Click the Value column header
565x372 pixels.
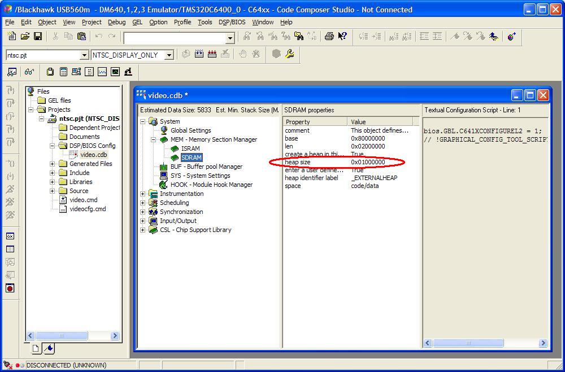click(x=380, y=122)
